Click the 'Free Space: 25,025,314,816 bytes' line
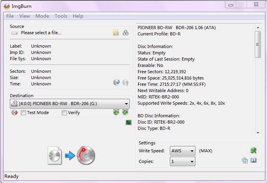The height and width of the screenshot is (183, 267). pos(171,78)
